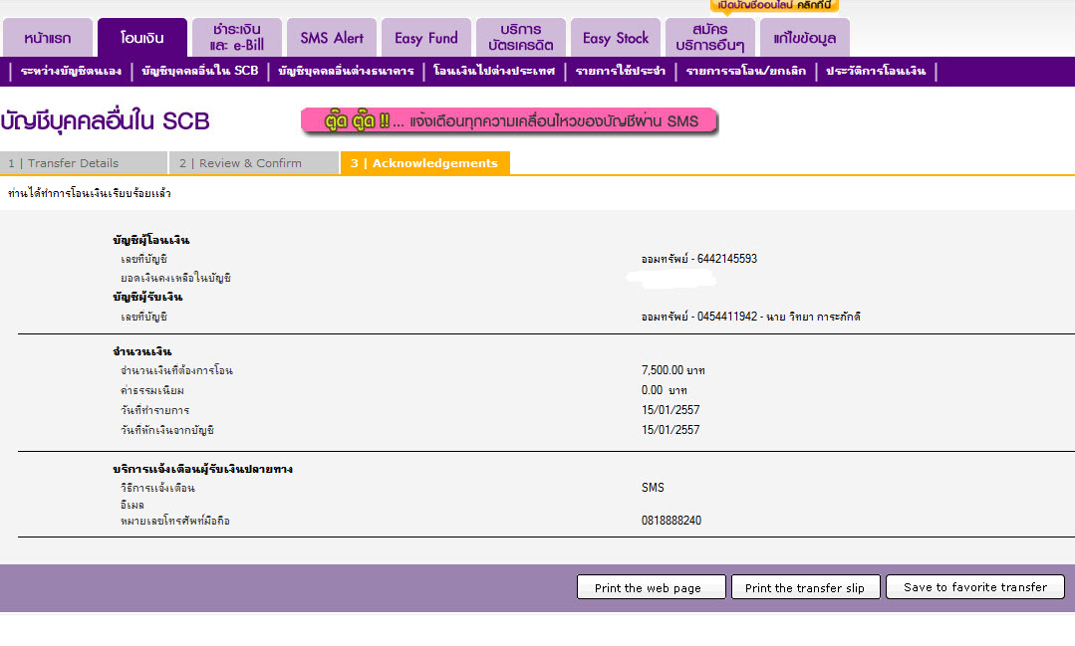Click the ท่านได้ทำการโอนเงินเรียบร้อยแล้ว success message
Image resolution: width=1075 pixels, height=646 pixels.
pos(89,193)
